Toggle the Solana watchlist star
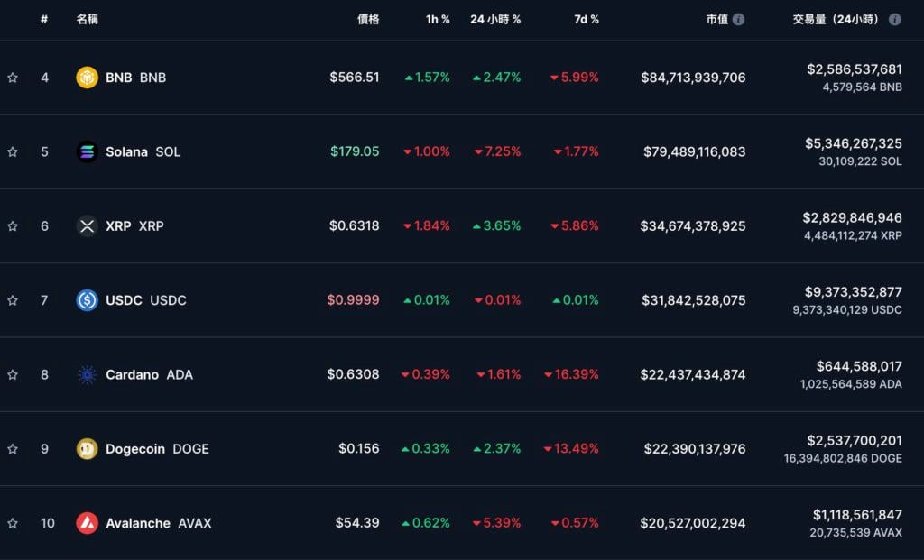Screen dimensions: 924x560 click(x=13, y=151)
